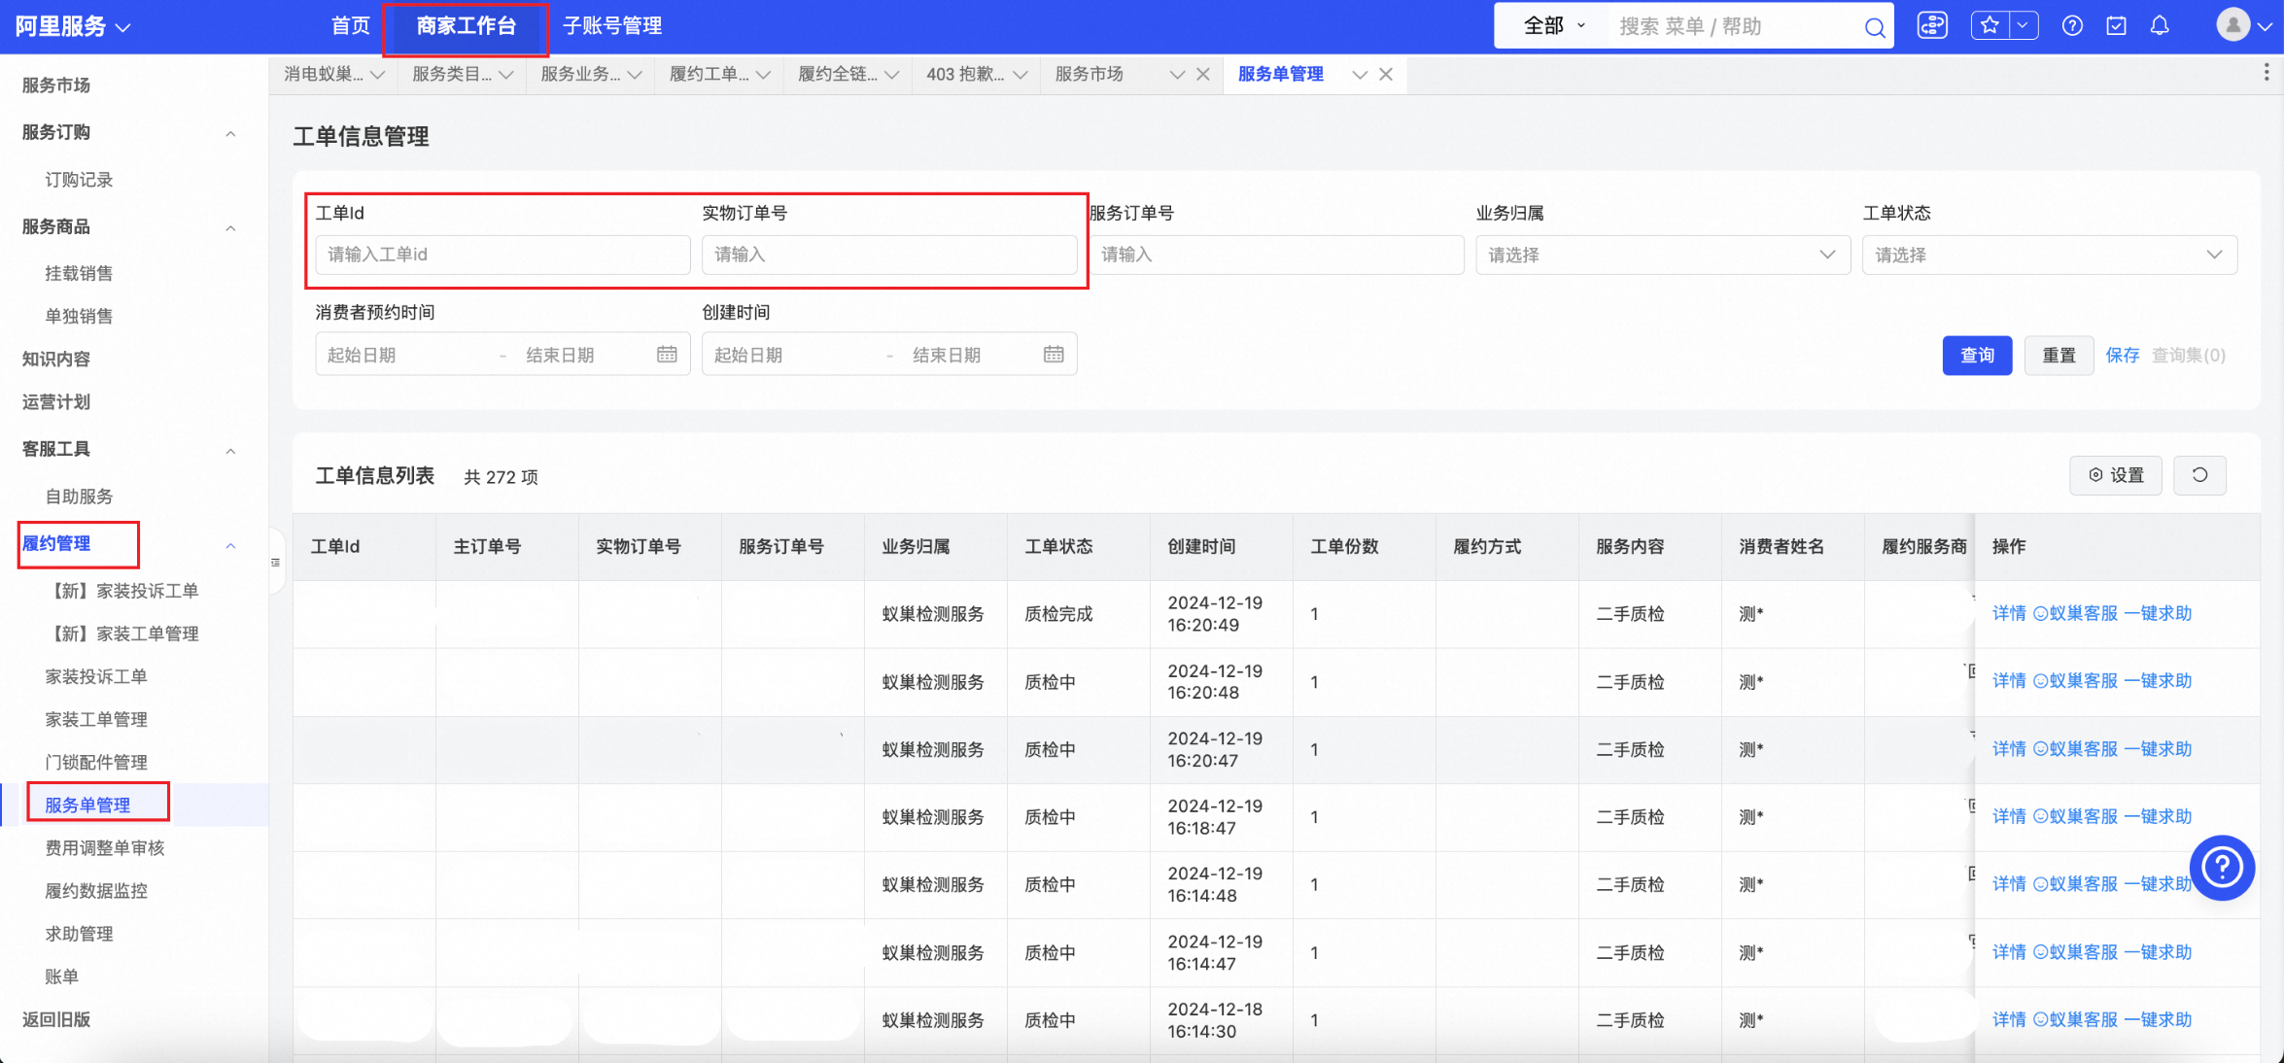This screenshot has width=2284, height=1063.
Task: Click 蚁巢客服 in the 16:20:48 row
Action: coord(2075,681)
